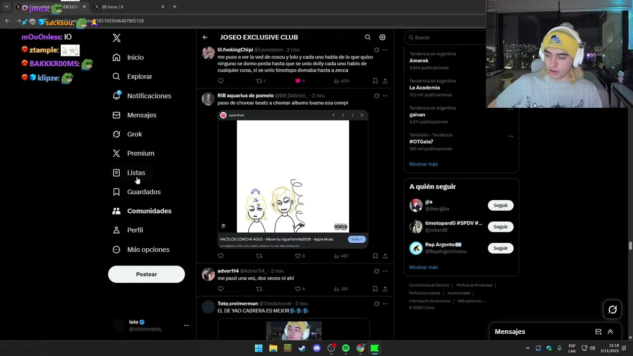The width and height of the screenshot is (633, 356).
Task: Reply to adver114's post
Action: point(221,289)
